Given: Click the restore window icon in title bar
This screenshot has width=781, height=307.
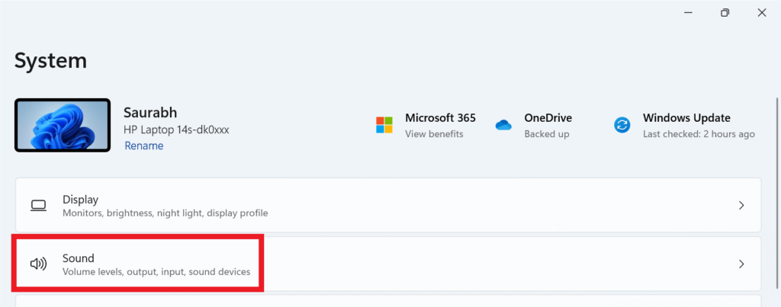Looking at the screenshot, I should pyautogui.click(x=725, y=12).
